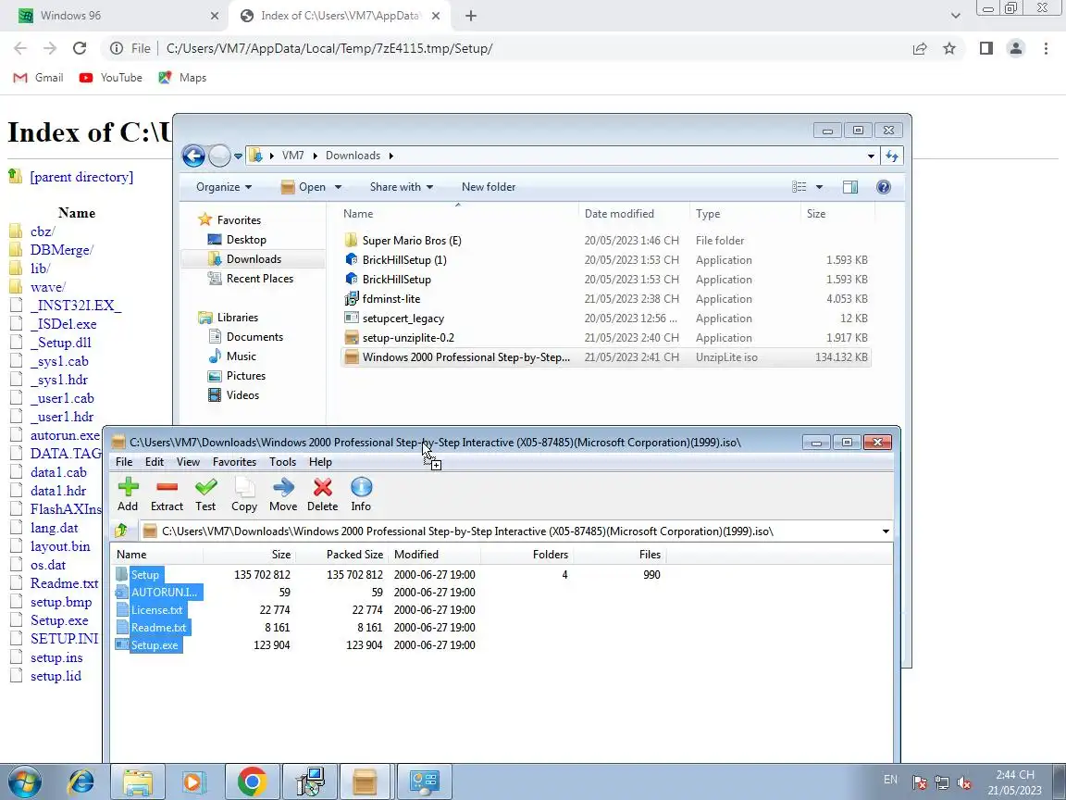Screen dimensions: 1066x800
Task: Click the Back button in Explorer window
Action: [x=193, y=156]
